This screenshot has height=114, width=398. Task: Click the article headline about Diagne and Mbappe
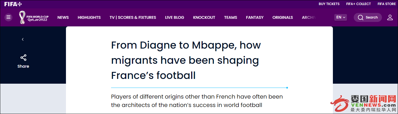point(186,60)
